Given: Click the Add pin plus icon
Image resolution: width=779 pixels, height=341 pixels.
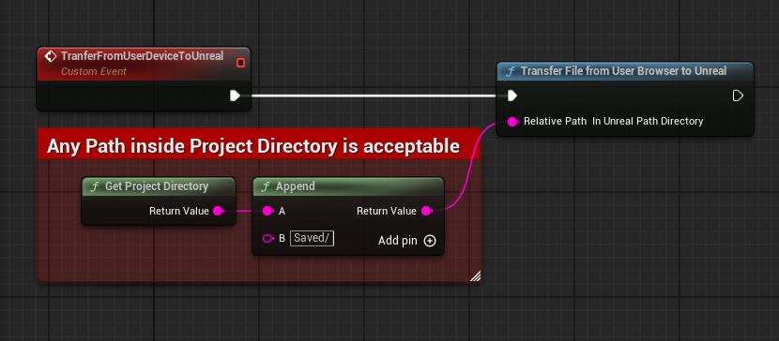Looking at the screenshot, I should pyautogui.click(x=430, y=241).
